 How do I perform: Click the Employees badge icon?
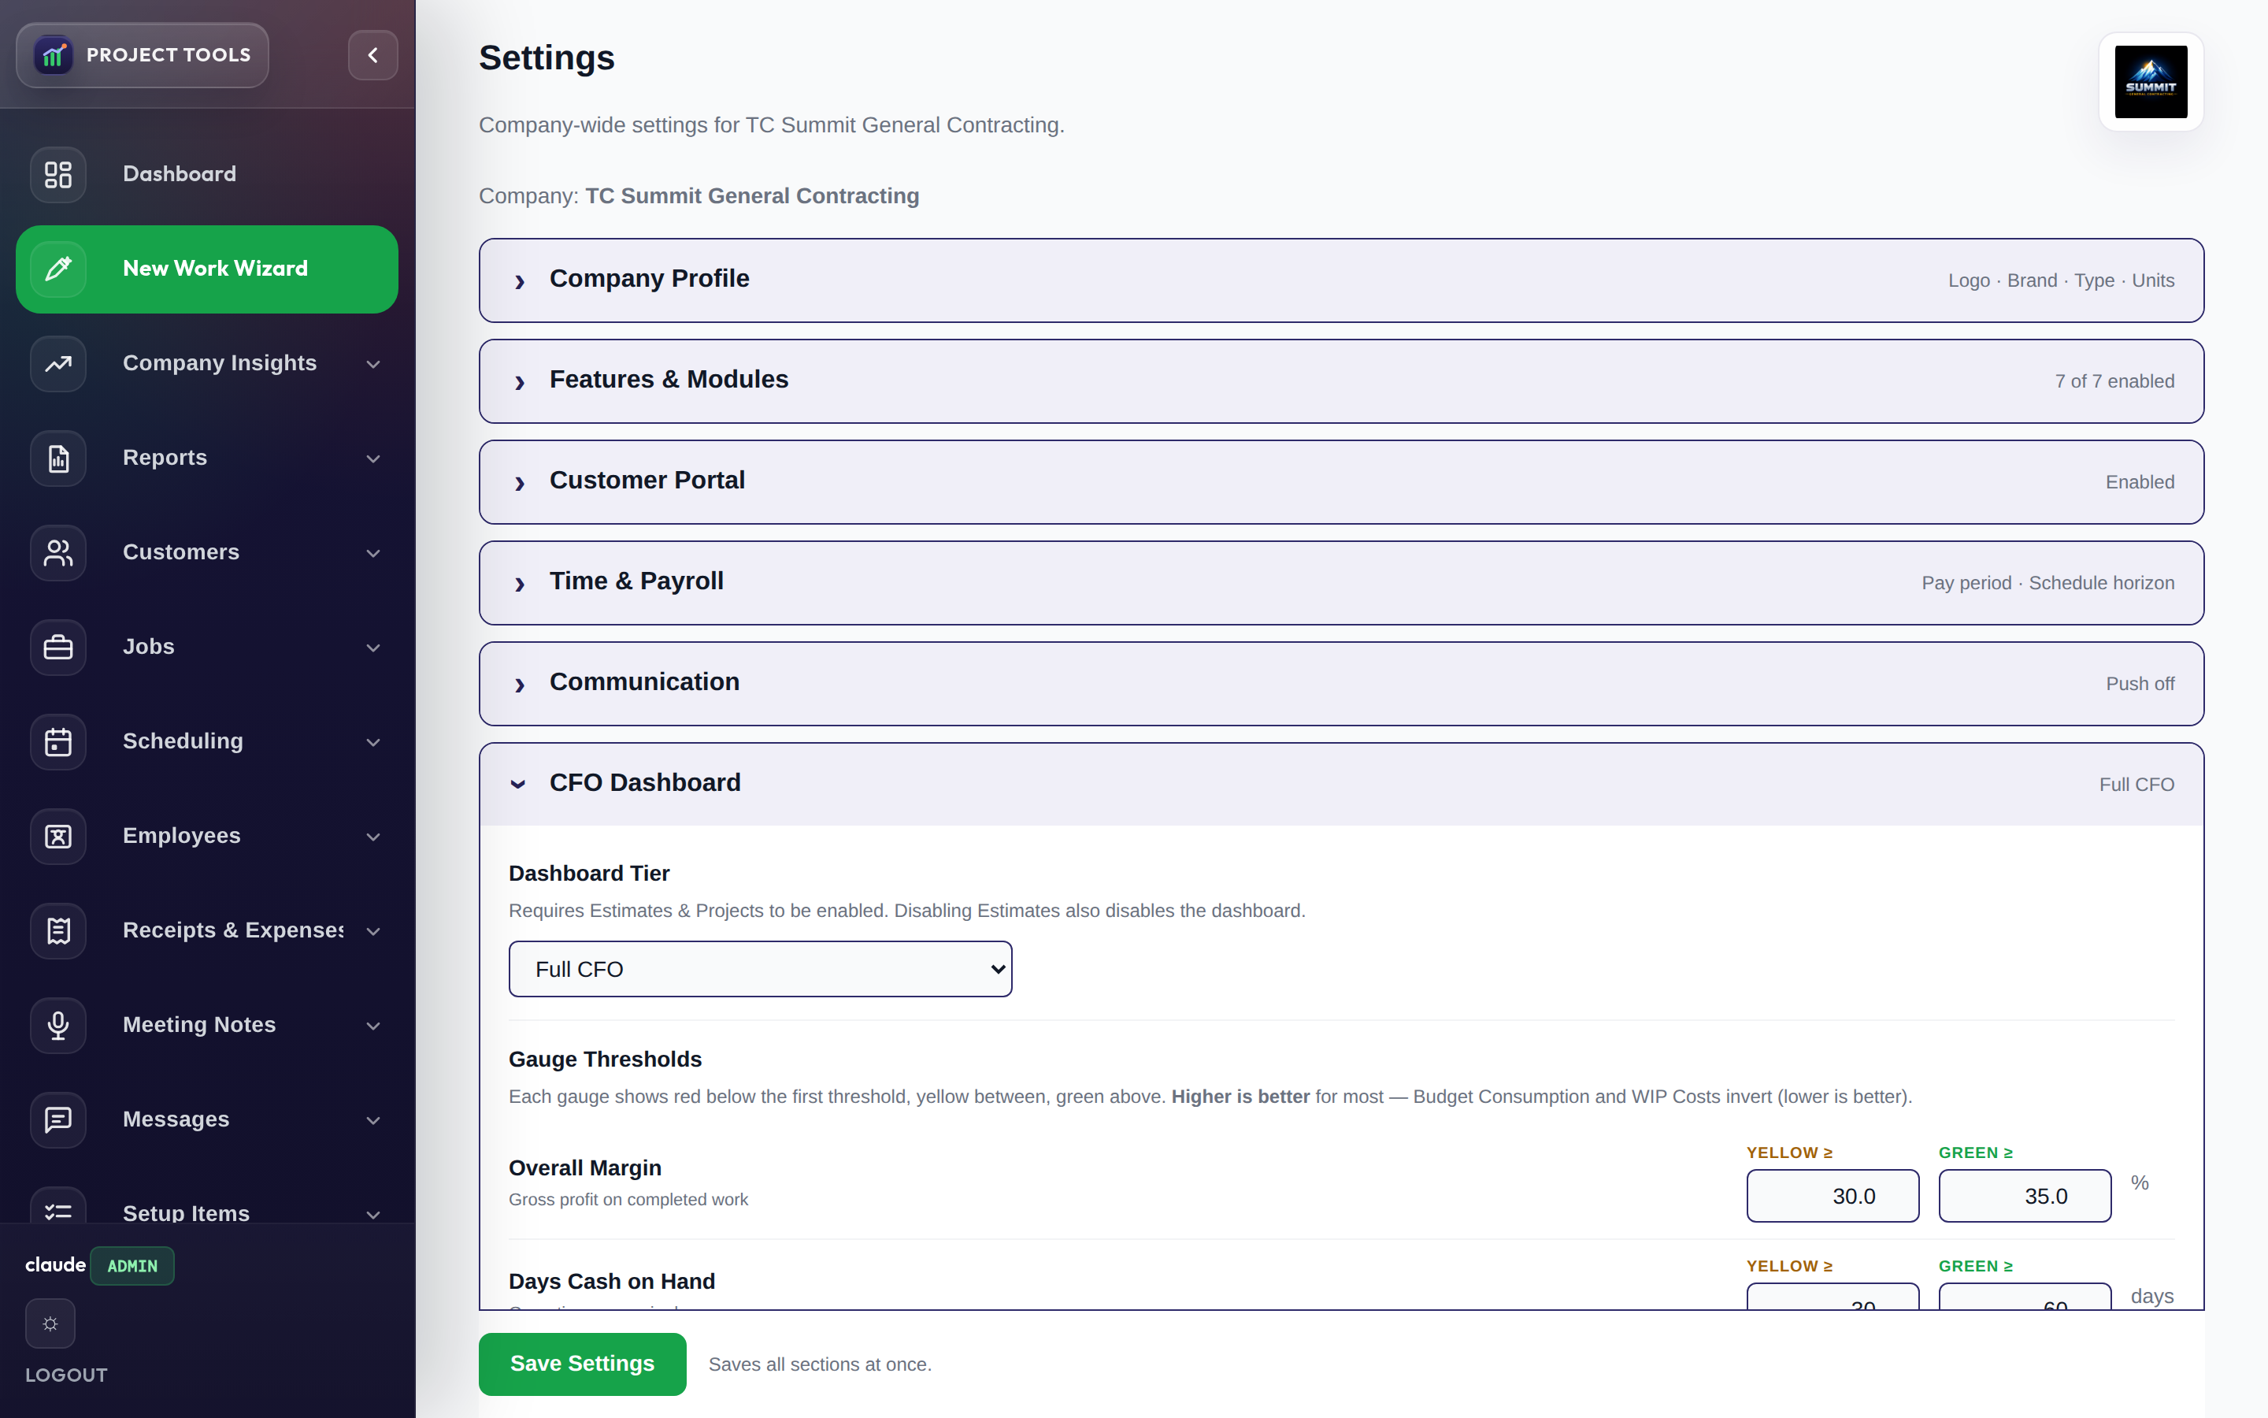[58, 837]
